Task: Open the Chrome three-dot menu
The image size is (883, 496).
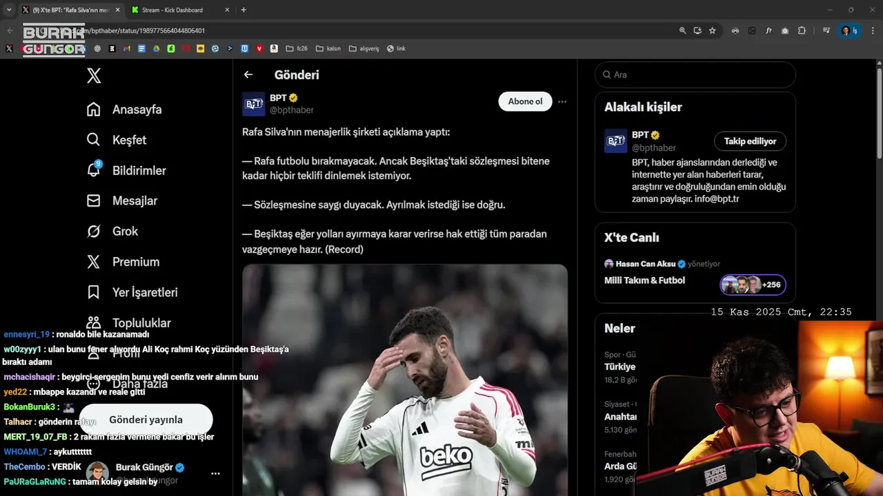Action: coord(873,30)
